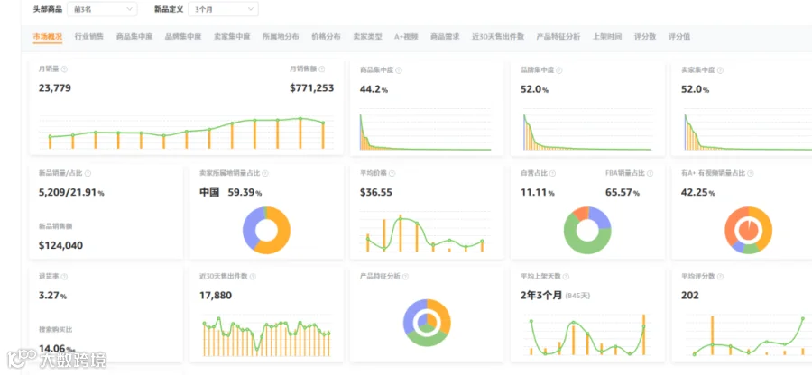
Task: Open the 头部商品 前3名 dropdown
Action: 103,9
